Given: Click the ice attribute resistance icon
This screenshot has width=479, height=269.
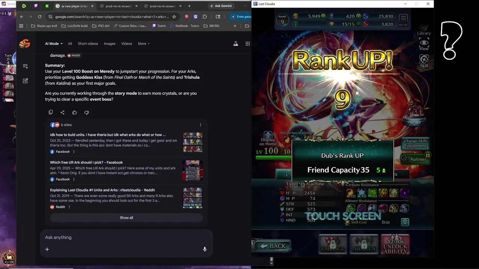Looking at the screenshot, I should 361,193.
